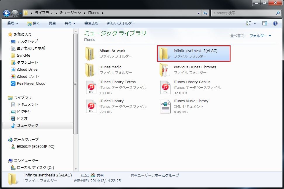Create a folder with 新しいフォルダー
Screen dimensions: 284x189
tap(121, 23)
